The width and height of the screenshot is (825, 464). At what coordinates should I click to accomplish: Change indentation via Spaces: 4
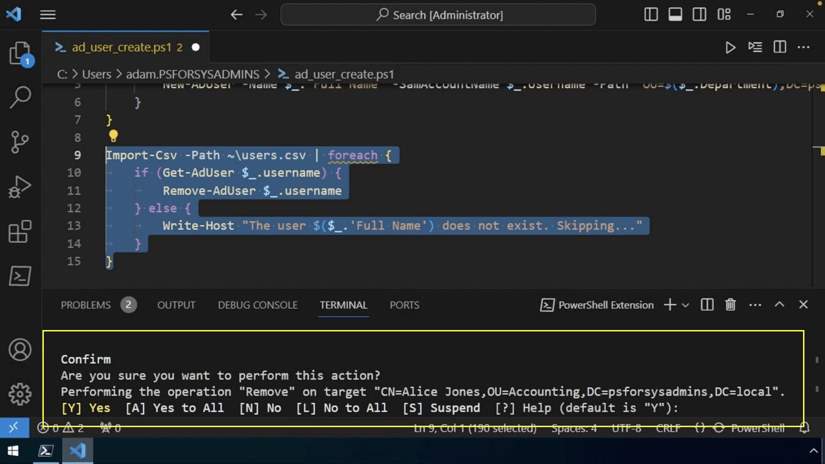(574, 428)
